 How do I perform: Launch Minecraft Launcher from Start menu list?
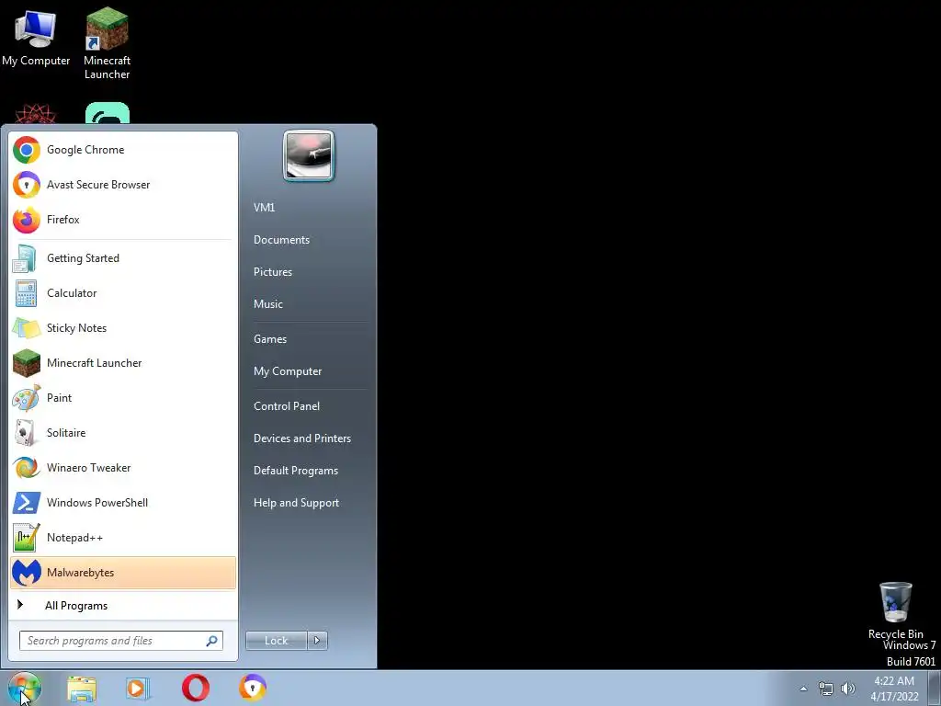click(x=123, y=362)
